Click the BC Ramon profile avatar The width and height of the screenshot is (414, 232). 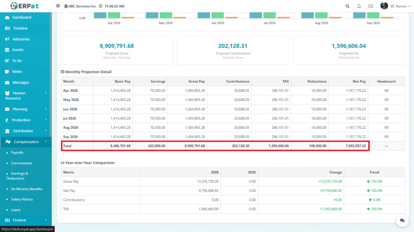click(x=384, y=6)
